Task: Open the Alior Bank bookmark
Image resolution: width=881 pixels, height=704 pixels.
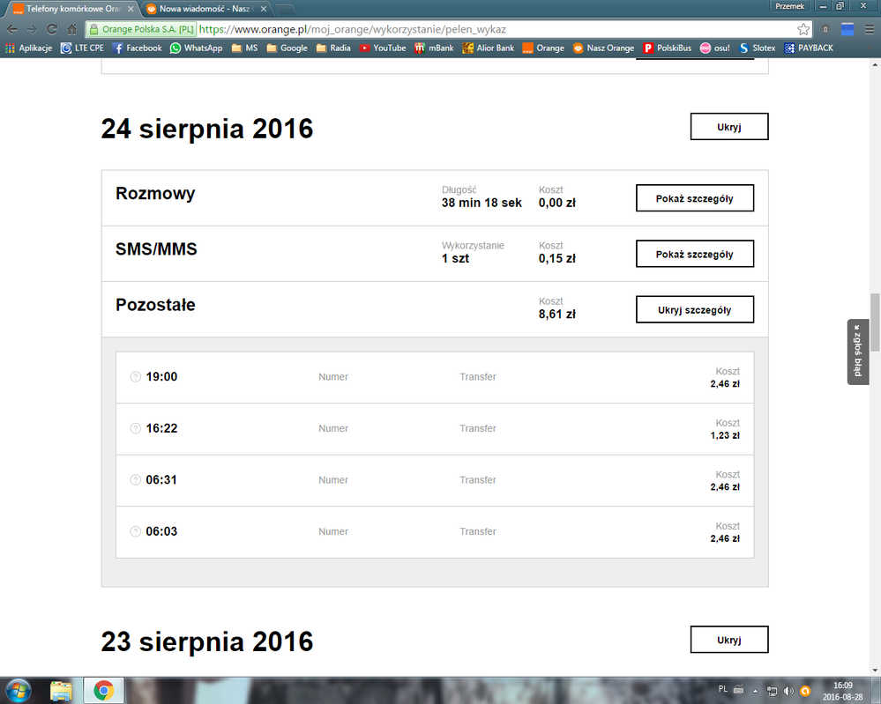Action: click(x=489, y=48)
